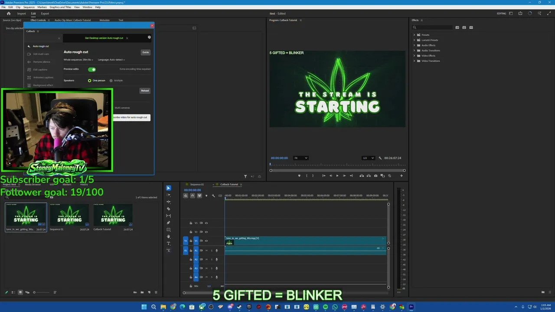The width and height of the screenshot is (555, 312).
Task: Open the Language Auto-detect dropdown
Action: pos(111,60)
